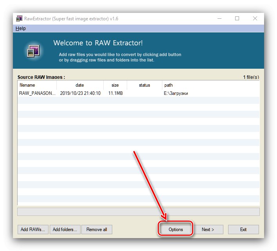Proceed with the Next > button
Viewport: 277px width, 251px height.
(x=208, y=229)
